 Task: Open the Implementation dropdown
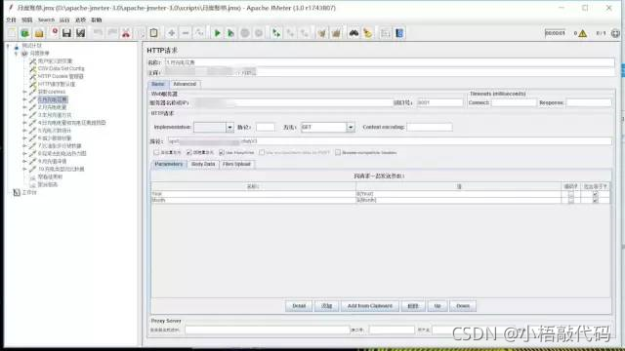[229, 128]
